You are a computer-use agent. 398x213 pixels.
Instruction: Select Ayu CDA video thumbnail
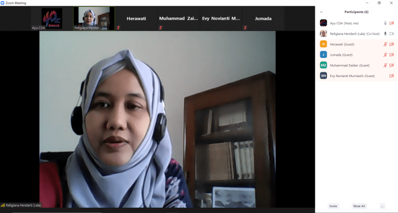coord(52,19)
